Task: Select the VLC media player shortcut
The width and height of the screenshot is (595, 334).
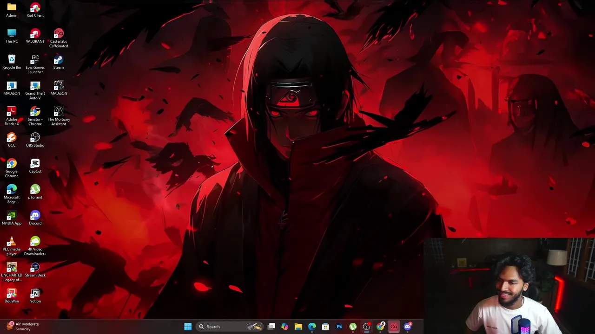Action: (12, 246)
